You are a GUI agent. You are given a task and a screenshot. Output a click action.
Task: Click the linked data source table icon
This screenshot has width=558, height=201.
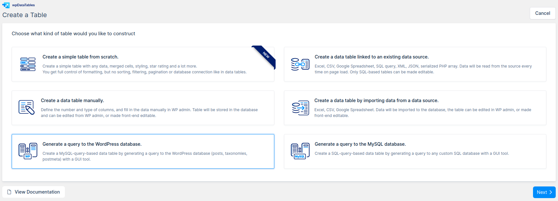click(300, 64)
